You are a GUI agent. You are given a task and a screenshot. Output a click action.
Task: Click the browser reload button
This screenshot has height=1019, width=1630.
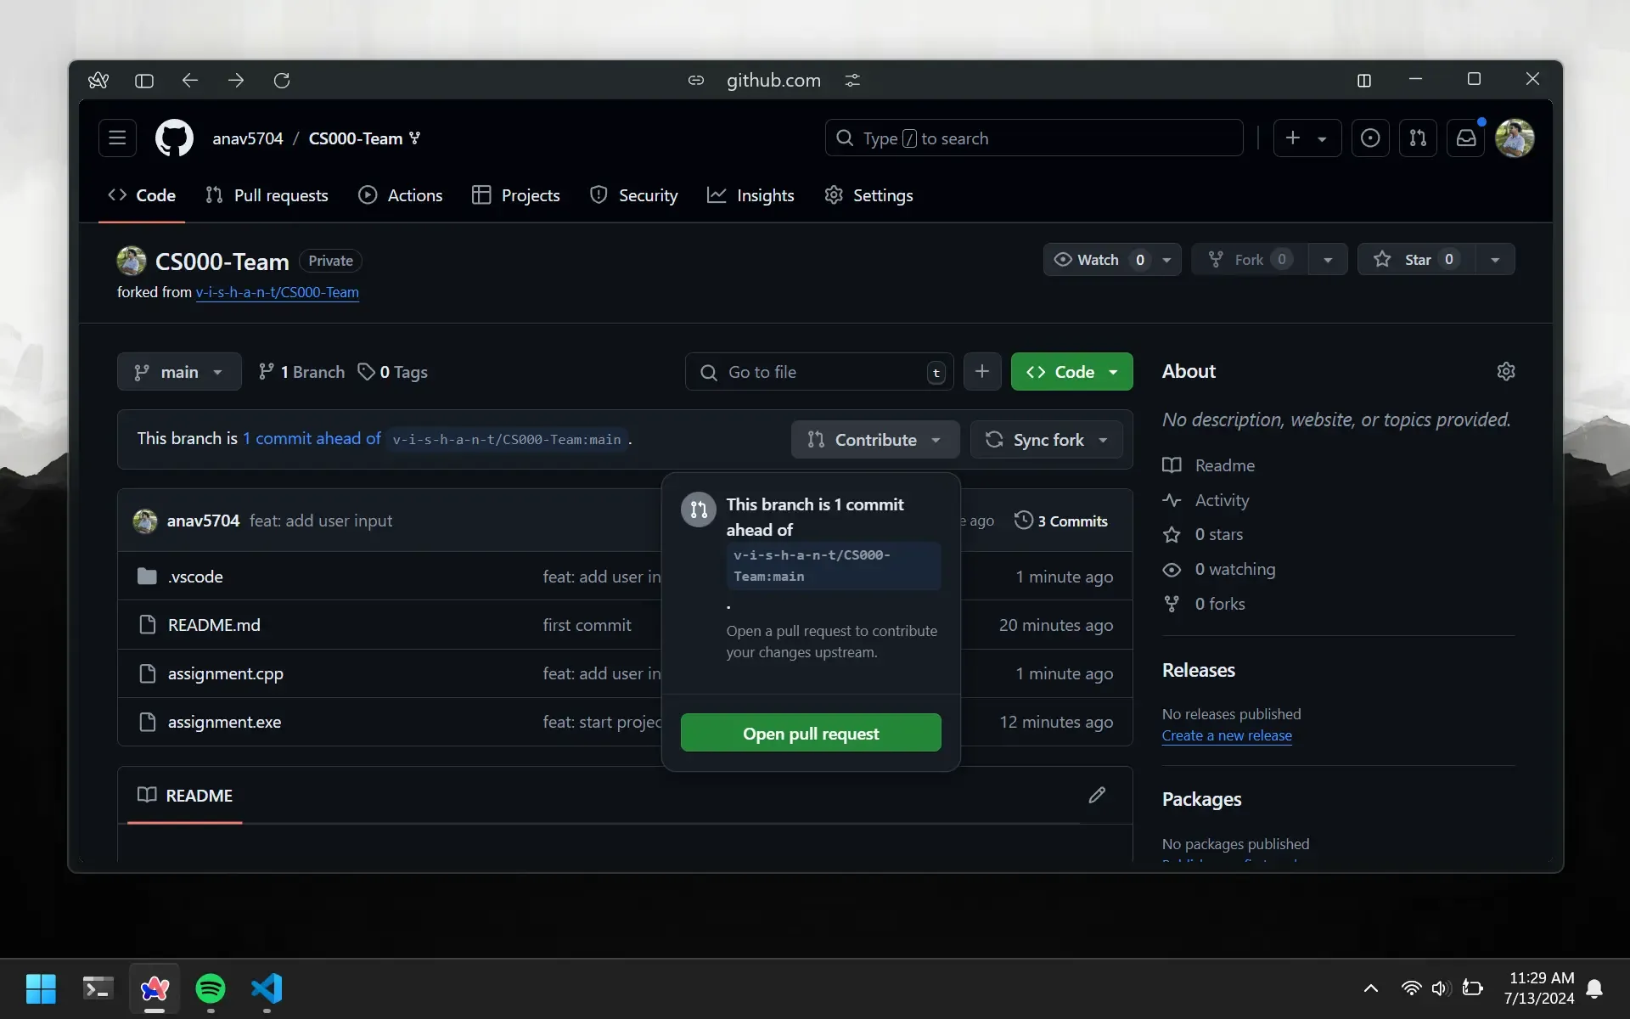coord(282,81)
